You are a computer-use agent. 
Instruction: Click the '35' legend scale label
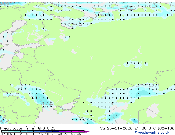pos(66,134)
